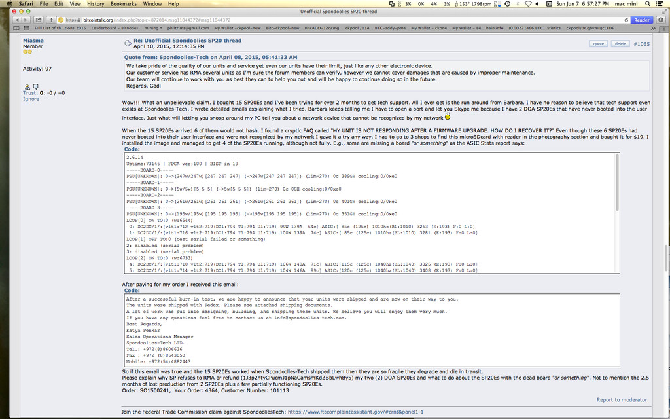Open the 'BitcADD-12qcmg' bookmark
The width and height of the screenshot is (670, 419).
coord(322,28)
